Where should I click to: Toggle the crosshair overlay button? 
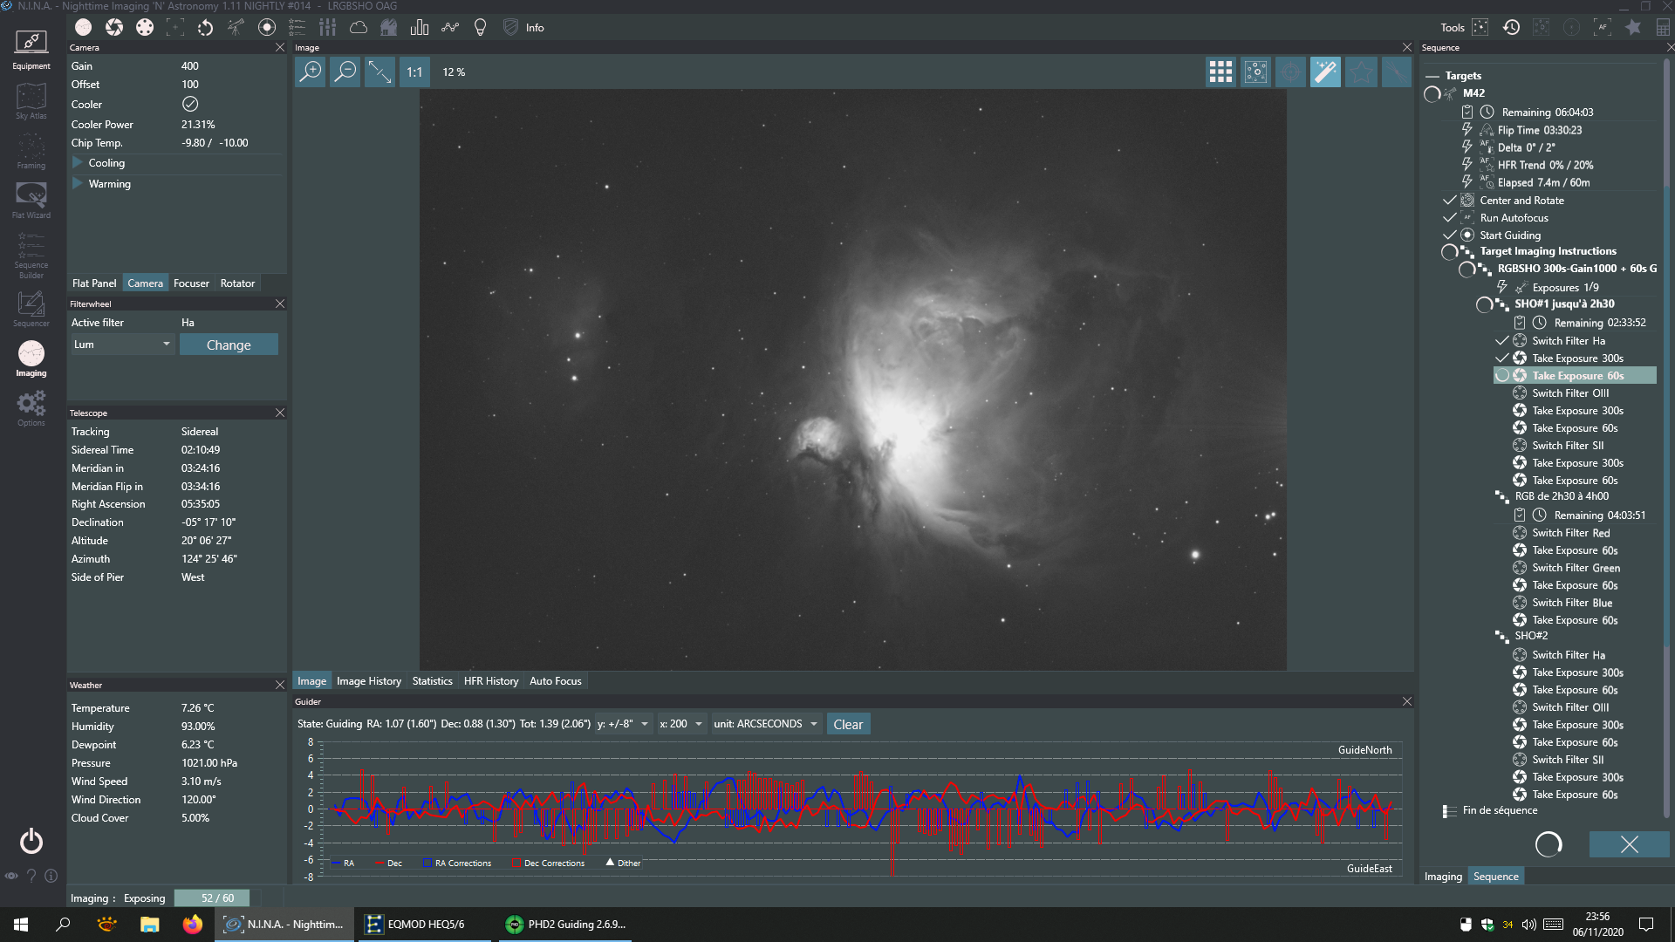pyautogui.click(x=1290, y=72)
